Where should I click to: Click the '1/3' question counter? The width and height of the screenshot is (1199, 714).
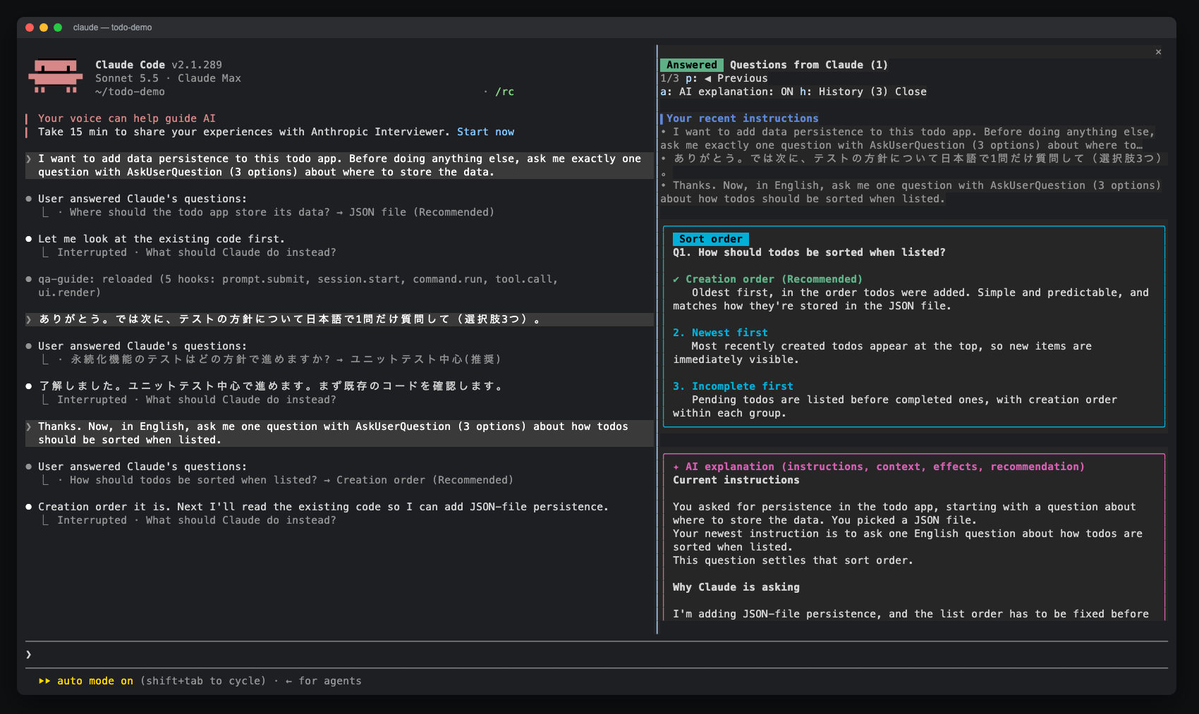pos(669,78)
